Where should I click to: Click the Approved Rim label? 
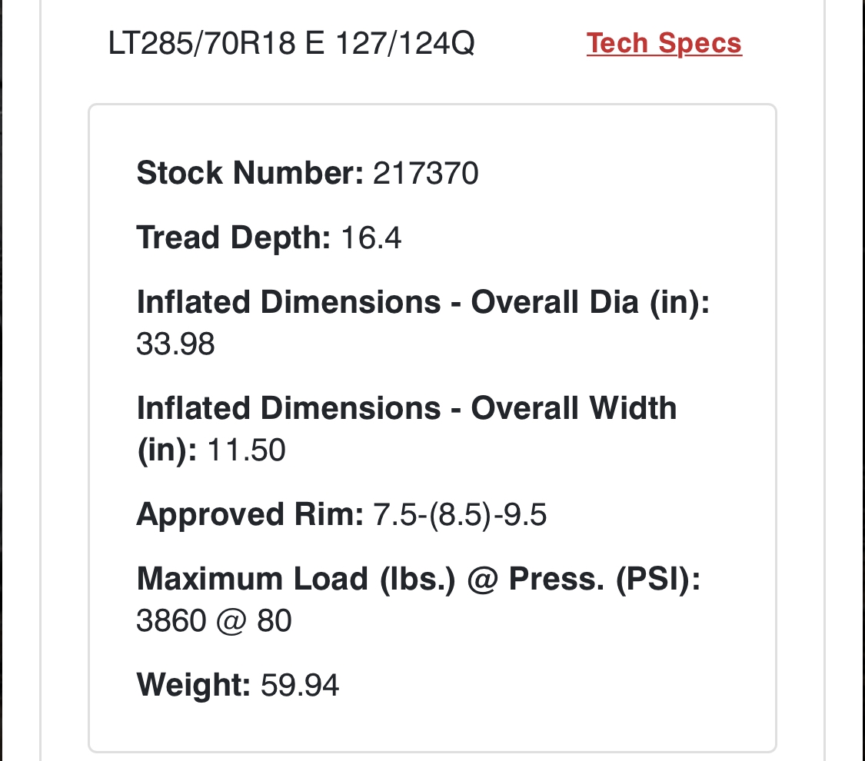click(250, 514)
